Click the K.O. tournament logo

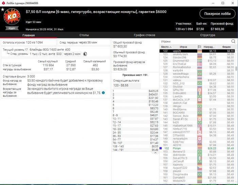click(x=12, y=17)
